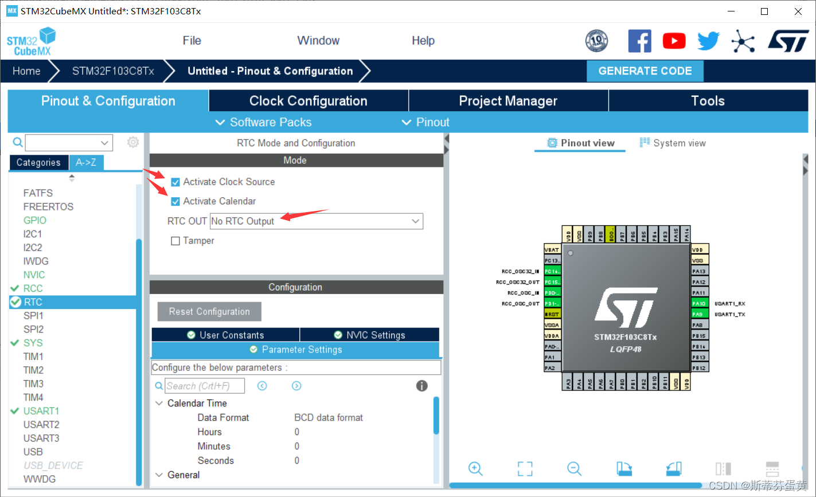Enable the Tamper checkbox
Screen dimensions: 816x497
pyautogui.click(x=175, y=241)
